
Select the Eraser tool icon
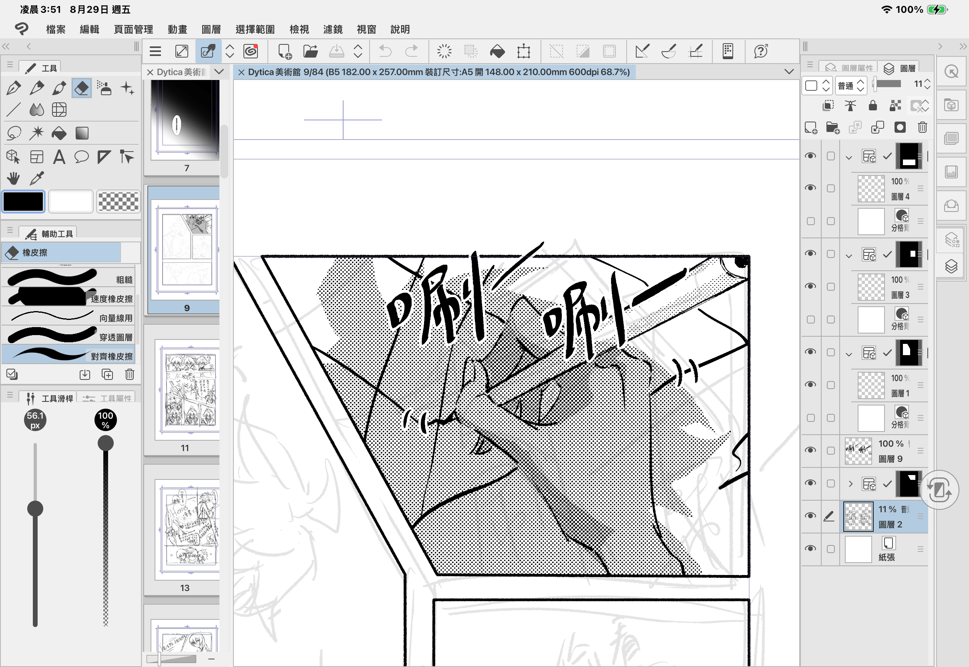point(81,88)
